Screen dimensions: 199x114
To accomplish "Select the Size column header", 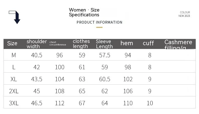I will (12, 43).
